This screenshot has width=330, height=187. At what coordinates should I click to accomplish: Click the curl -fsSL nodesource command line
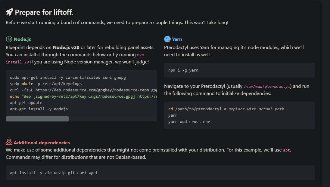[83, 90]
